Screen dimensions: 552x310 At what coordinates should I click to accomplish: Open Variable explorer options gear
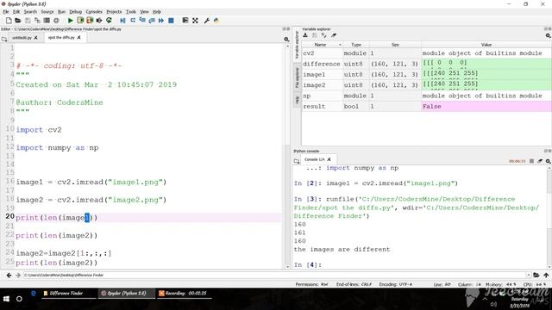(549, 35)
